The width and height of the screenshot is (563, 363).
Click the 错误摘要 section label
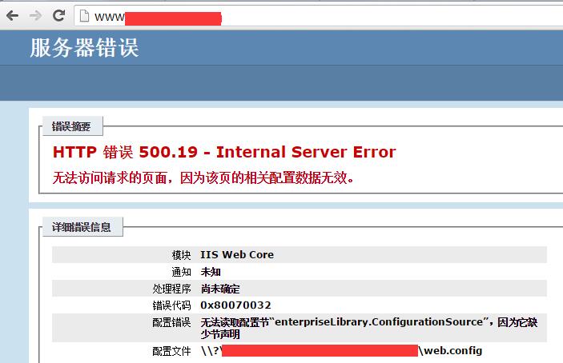pos(71,126)
